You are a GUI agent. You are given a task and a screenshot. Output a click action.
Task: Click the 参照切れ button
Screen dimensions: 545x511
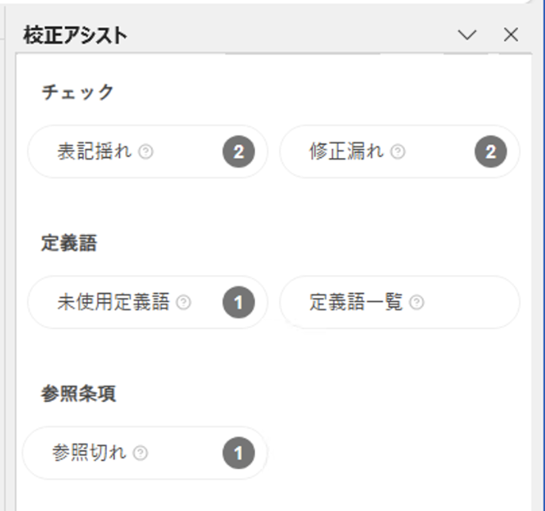(89, 453)
